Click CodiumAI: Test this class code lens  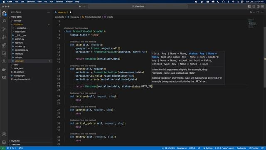click(x=76, y=28)
